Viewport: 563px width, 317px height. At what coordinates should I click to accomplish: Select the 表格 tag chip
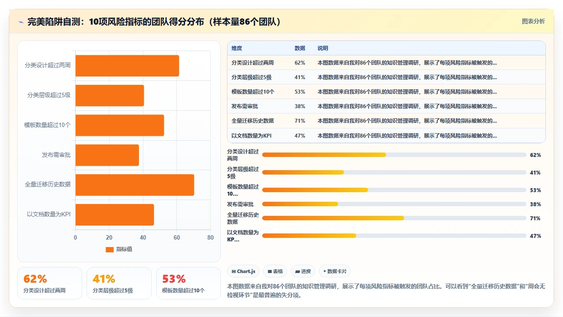click(275, 271)
